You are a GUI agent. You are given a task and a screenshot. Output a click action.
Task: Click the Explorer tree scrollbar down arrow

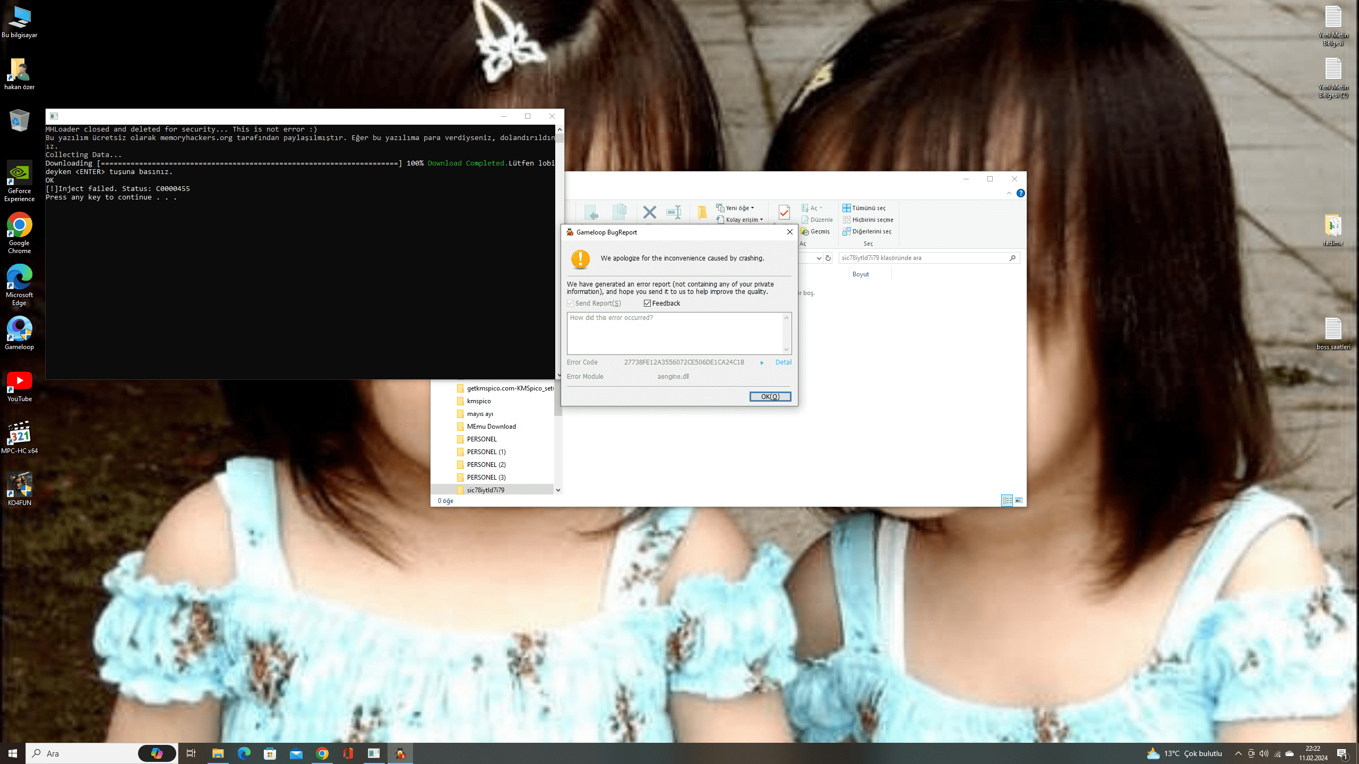click(558, 490)
